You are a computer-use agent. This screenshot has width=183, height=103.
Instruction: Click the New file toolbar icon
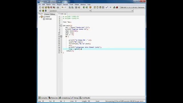click(40, 7)
